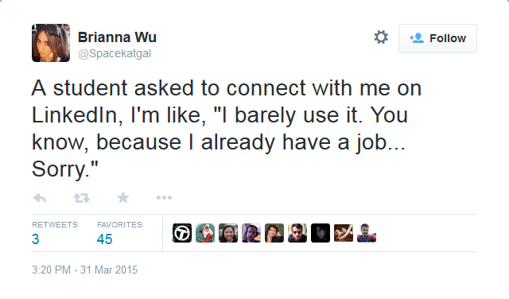Click the Follow button
Image resolution: width=509 pixels, height=299 pixels.
(437, 38)
